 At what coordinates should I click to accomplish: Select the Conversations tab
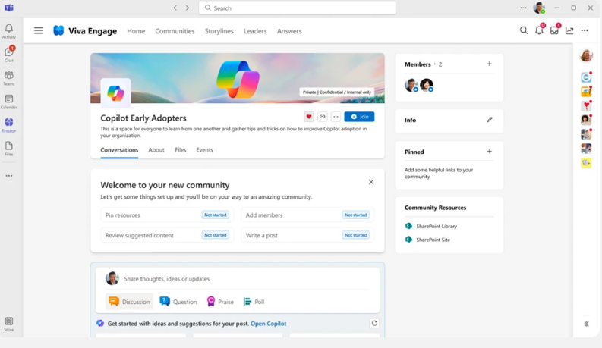(119, 150)
